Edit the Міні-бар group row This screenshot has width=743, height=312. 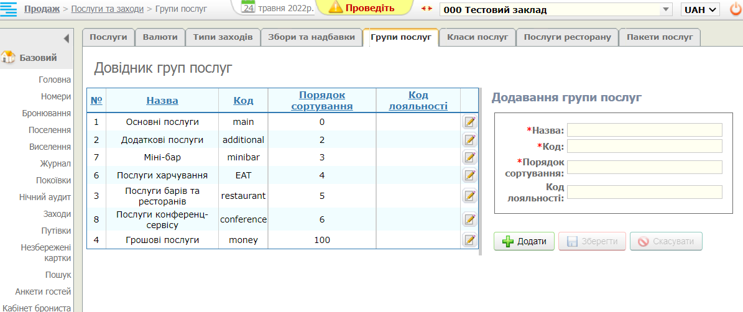[469, 157]
